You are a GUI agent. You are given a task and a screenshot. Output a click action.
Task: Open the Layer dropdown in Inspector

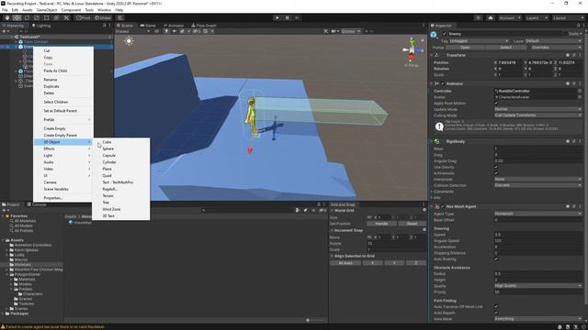pyautogui.click(x=553, y=40)
